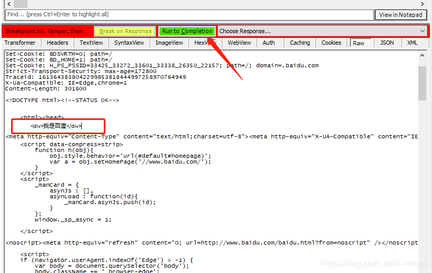Open the Auth tab
The width and height of the screenshot is (432, 273).
pyautogui.click(x=269, y=43)
